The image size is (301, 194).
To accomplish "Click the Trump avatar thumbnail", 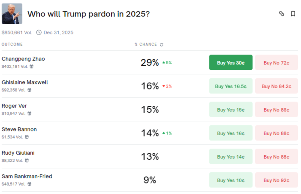I will pyautogui.click(x=12, y=13).
